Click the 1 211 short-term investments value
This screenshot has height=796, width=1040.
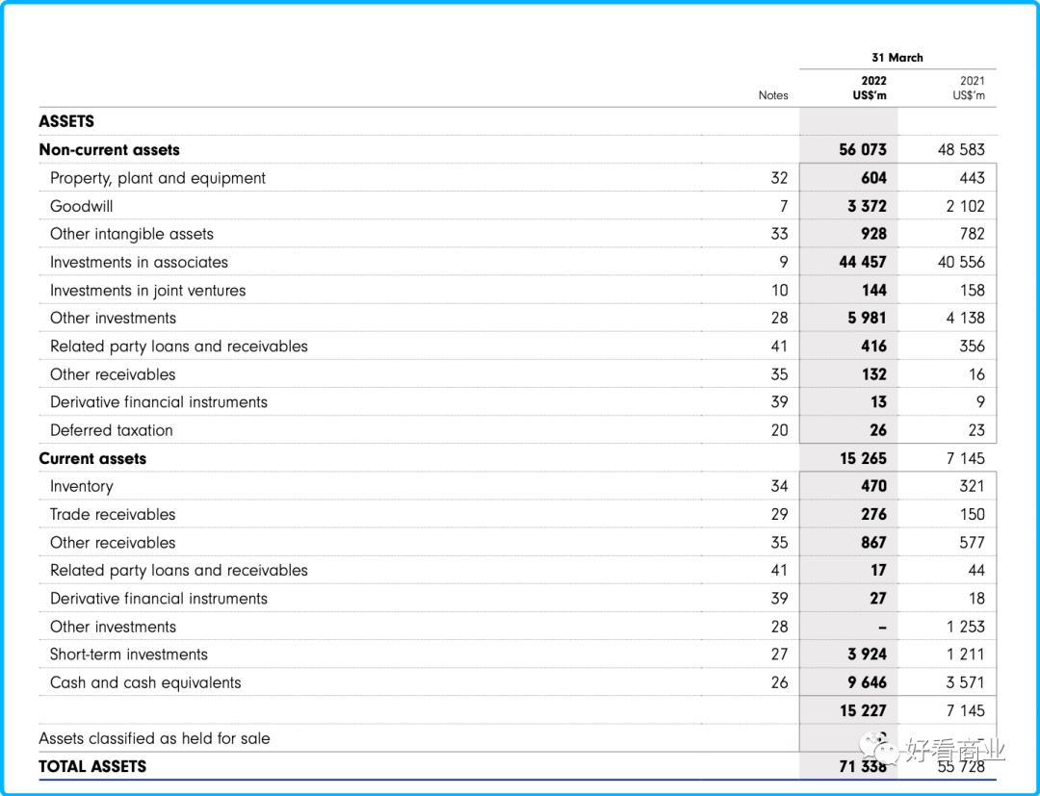point(966,655)
